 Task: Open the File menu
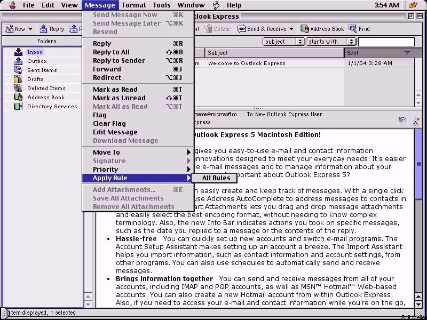[x=29, y=5]
